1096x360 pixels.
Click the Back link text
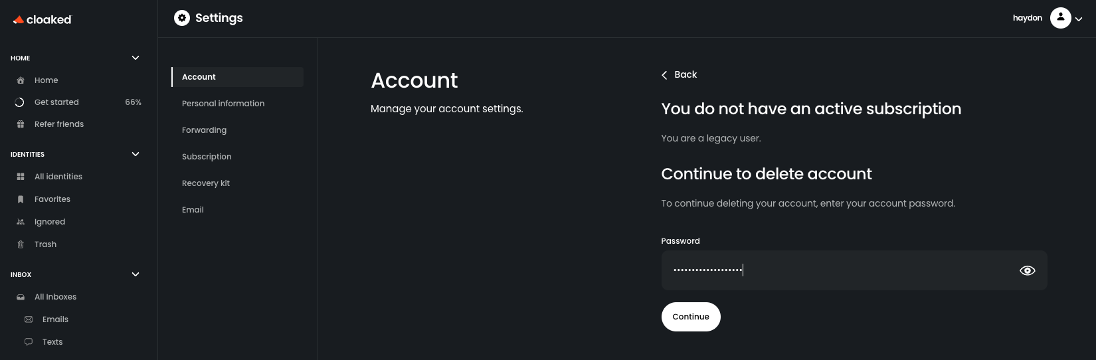tap(685, 74)
